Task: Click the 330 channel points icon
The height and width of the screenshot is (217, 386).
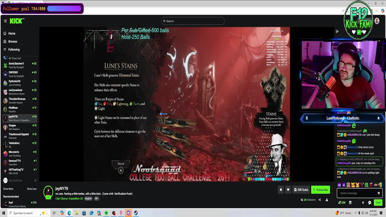Action: pos(342,203)
